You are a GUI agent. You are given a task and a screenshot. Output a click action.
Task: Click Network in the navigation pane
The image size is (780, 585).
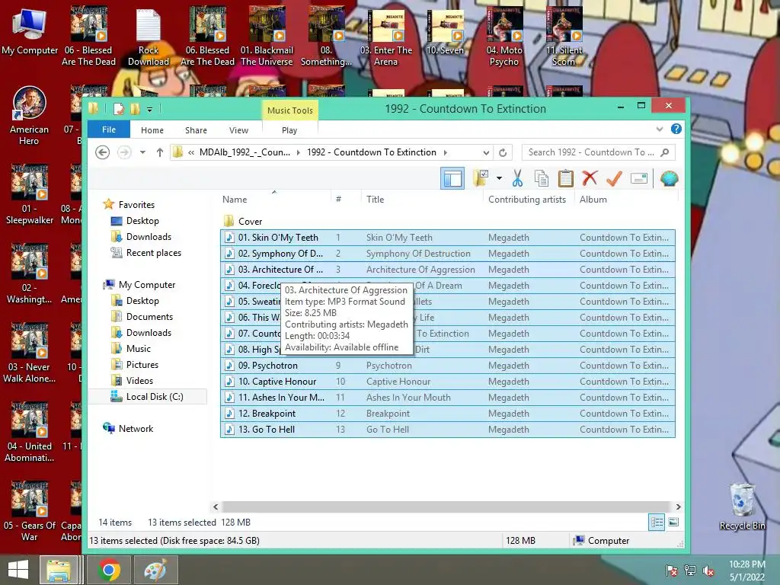(136, 428)
